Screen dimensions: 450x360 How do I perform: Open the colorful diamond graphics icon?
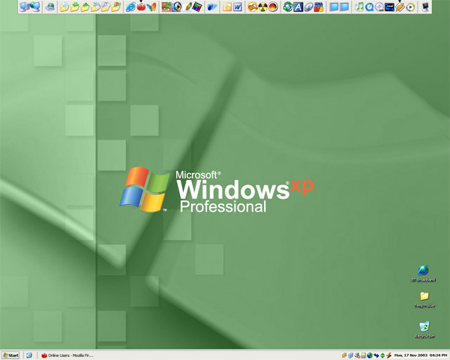point(197,7)
